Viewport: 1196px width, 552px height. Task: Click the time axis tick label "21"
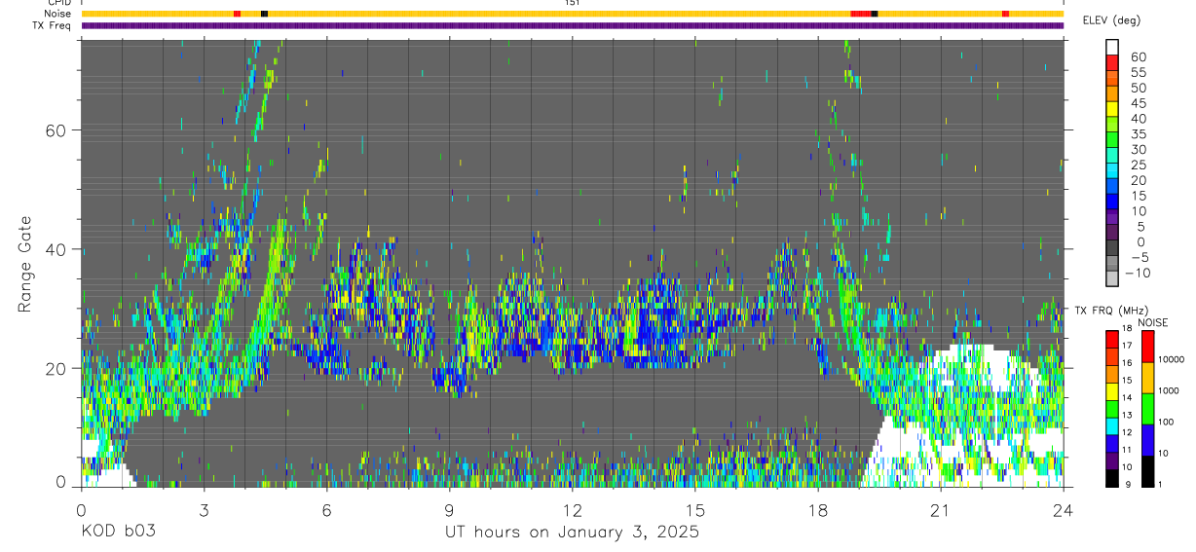point(940,511)
